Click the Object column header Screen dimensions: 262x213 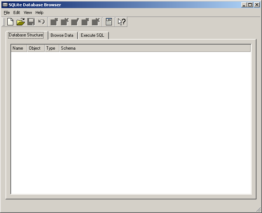36,48
